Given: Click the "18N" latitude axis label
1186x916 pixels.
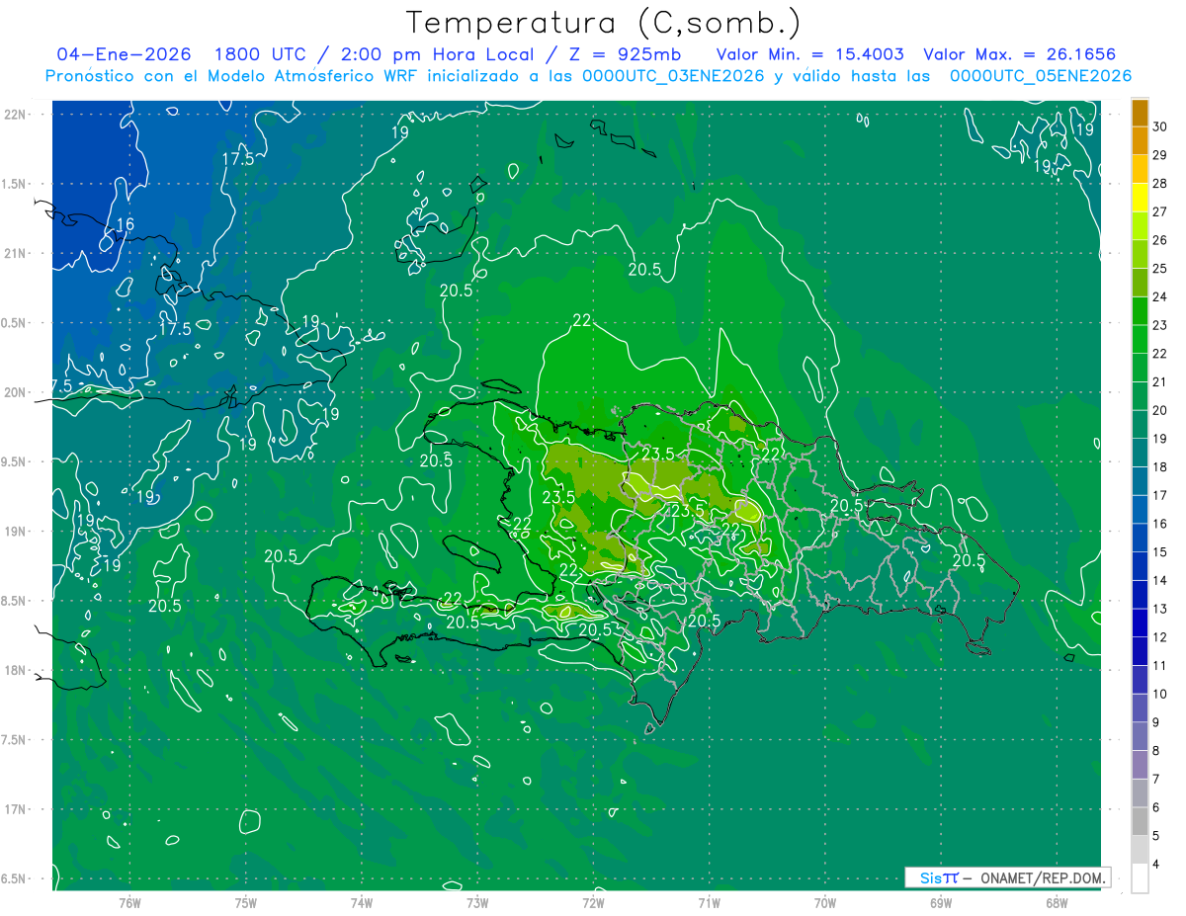Looking at the screenshot, I should [x=16, y=670].
